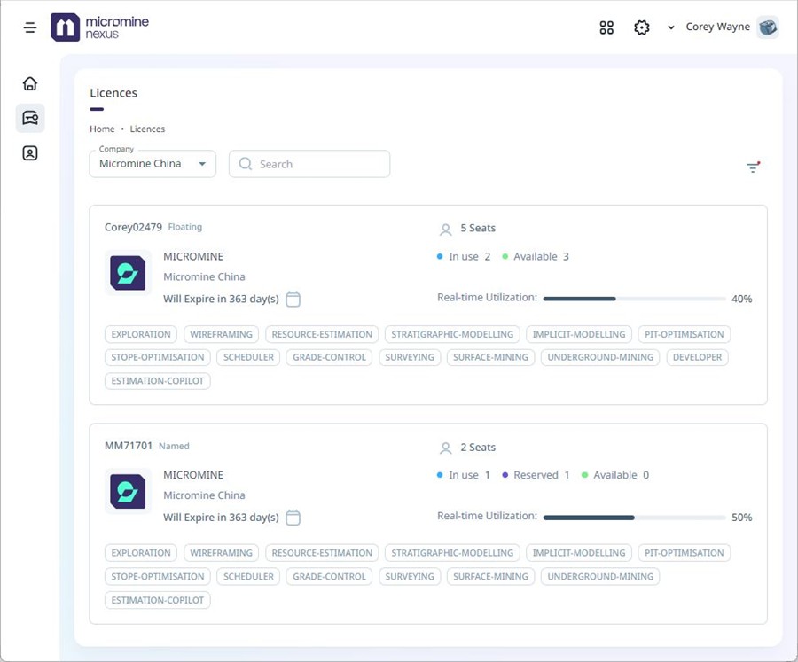Click the filter icon above the licence cards
798x662 pixels.
pos(753,167)
